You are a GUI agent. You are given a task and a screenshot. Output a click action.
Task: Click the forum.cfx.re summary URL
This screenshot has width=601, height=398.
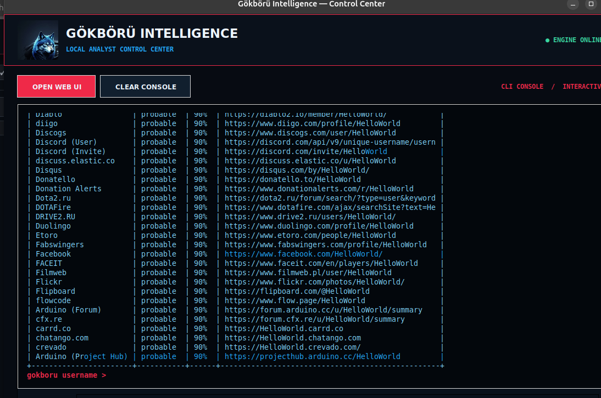(x=315, y=319)
